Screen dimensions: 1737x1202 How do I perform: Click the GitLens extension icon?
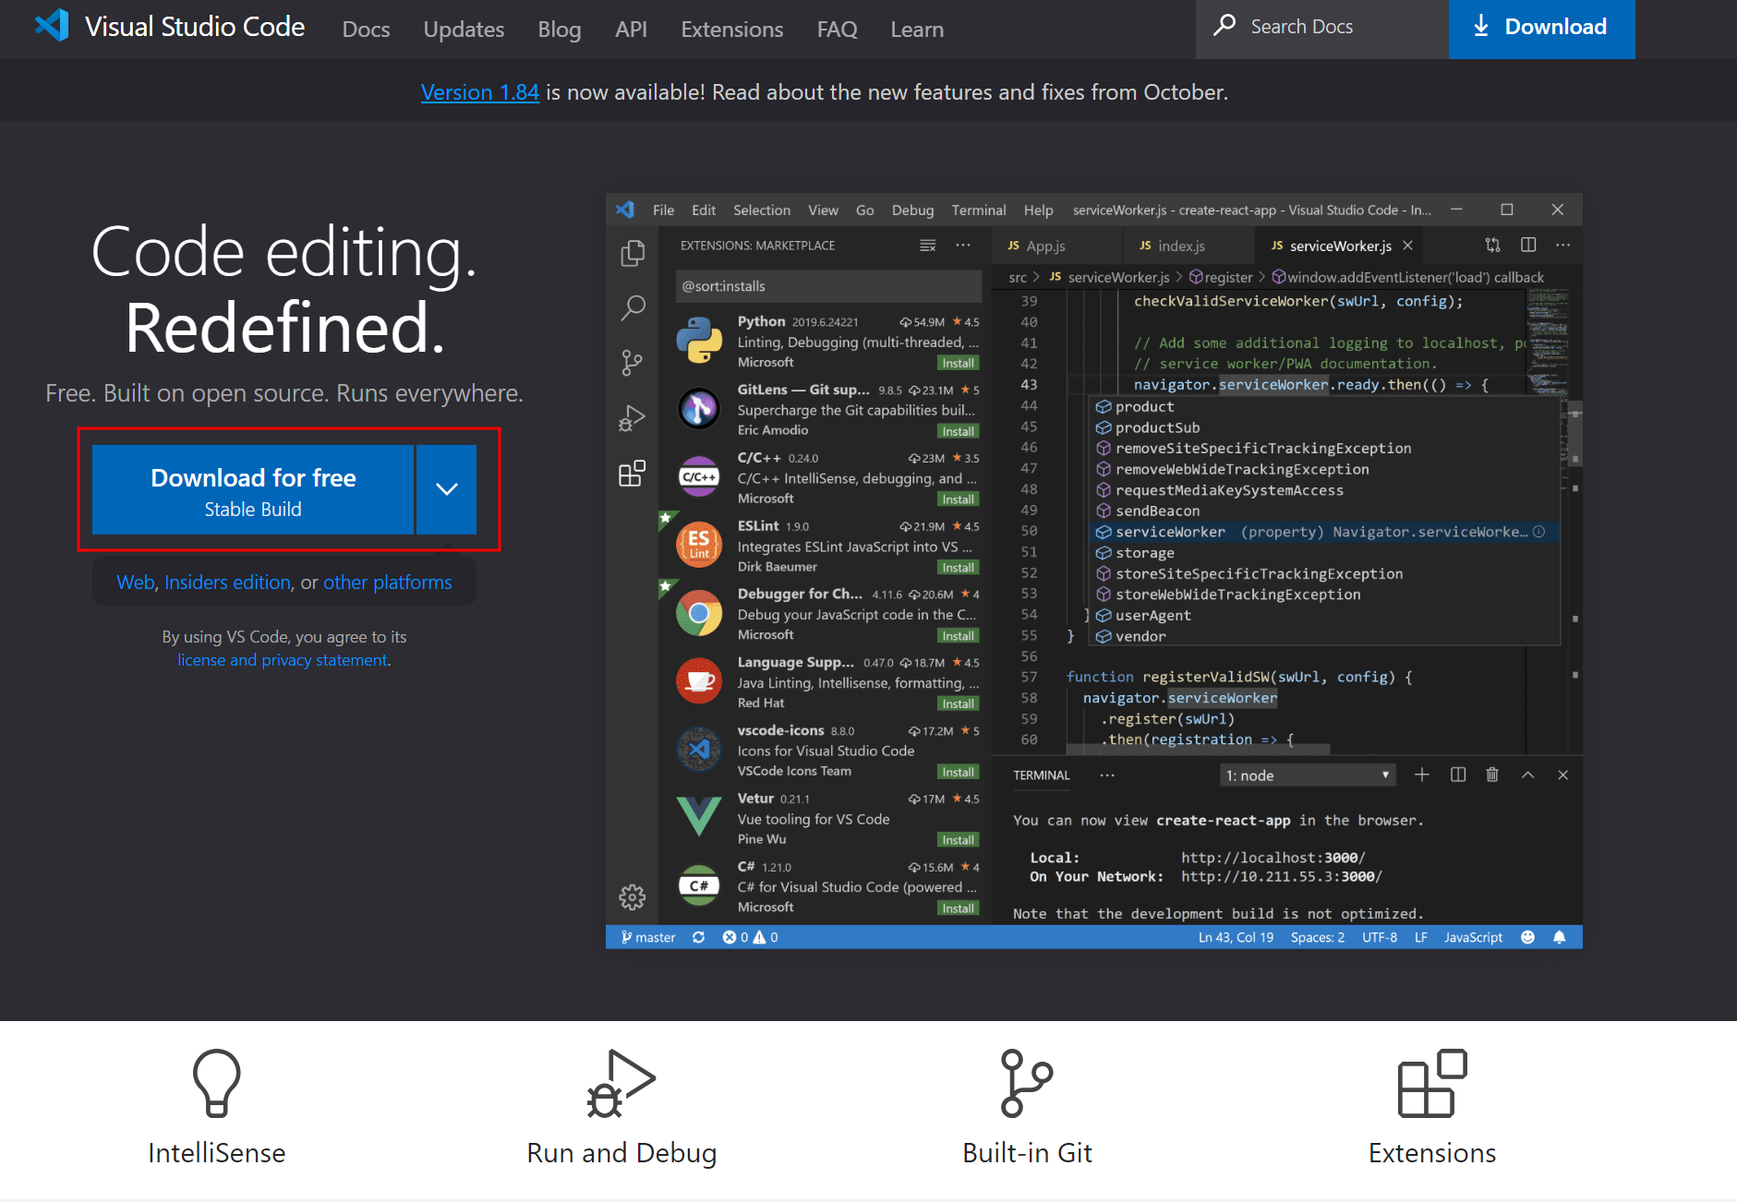699,409
